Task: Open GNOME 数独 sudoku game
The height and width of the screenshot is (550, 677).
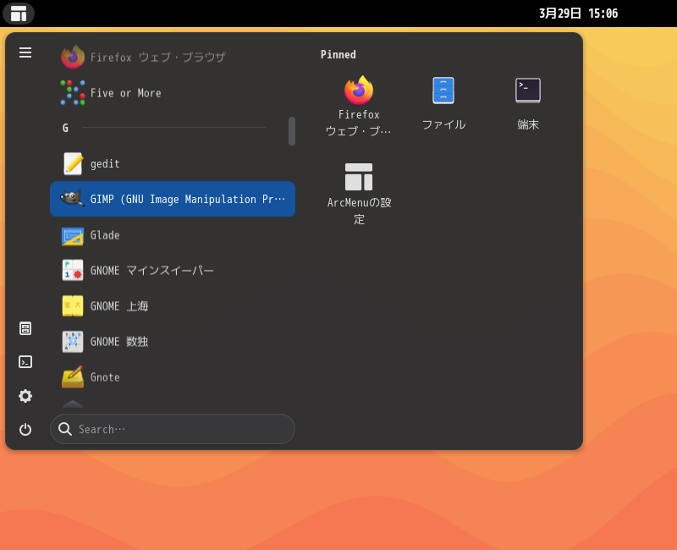Action: (x=173, y=342)
